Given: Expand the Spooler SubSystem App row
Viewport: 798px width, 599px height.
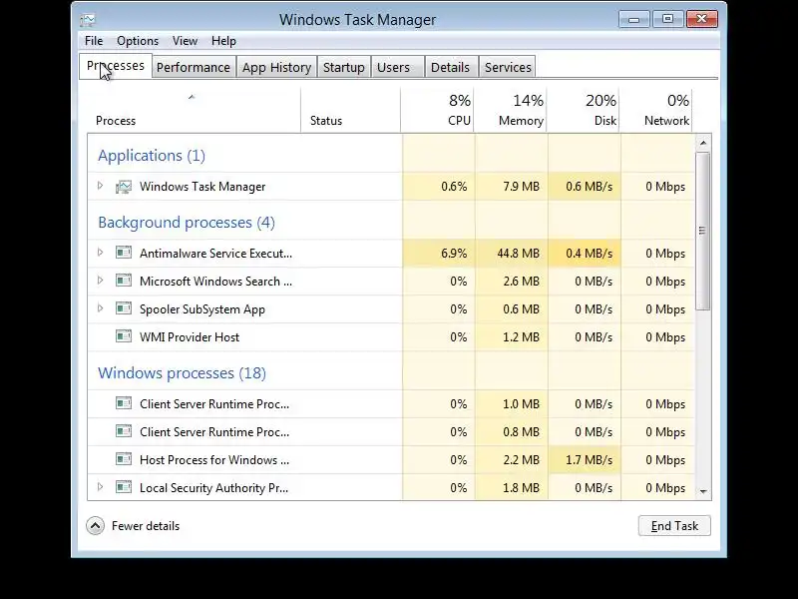Looking at the screenshot, I should (101, 308).
